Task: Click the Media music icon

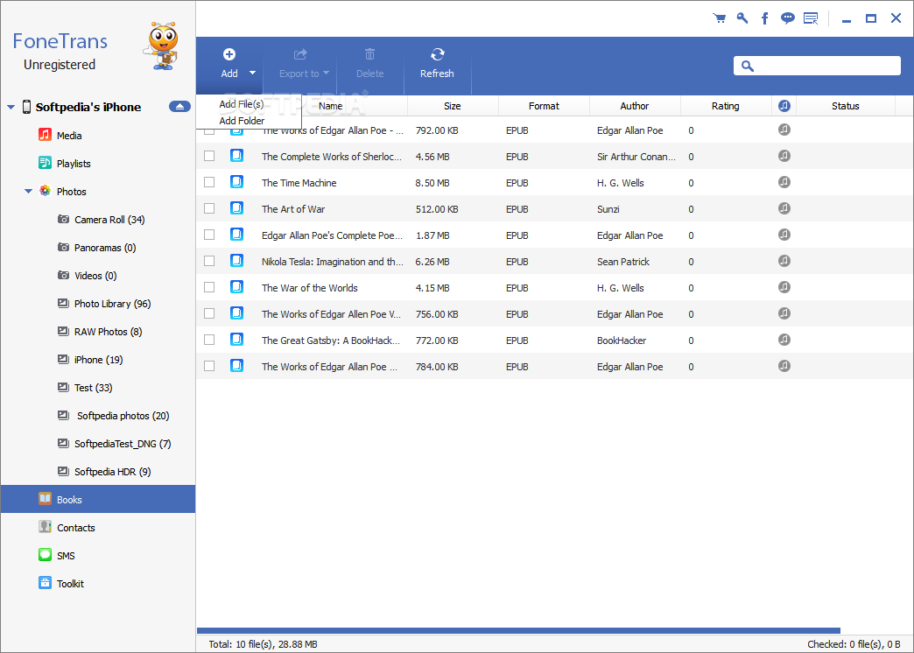Action: click(45, 135)
